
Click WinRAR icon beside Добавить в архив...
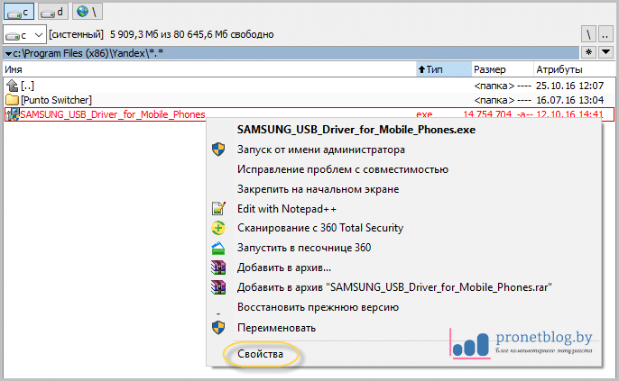pos(218,268)
